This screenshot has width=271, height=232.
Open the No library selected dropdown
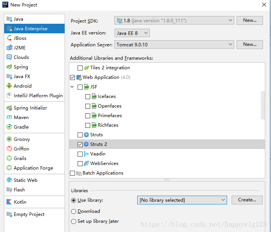(182, 200)
